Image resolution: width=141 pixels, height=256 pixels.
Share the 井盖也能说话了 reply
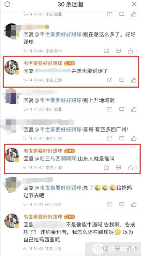pyautogui.click(x=110, y=80)
